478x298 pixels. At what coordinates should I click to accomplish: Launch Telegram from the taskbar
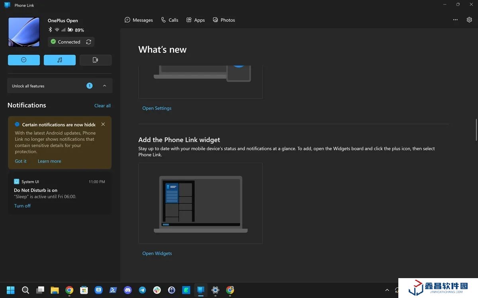[142, 290]
